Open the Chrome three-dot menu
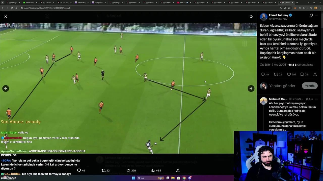The image size is (323, 181). pos(320,8)
